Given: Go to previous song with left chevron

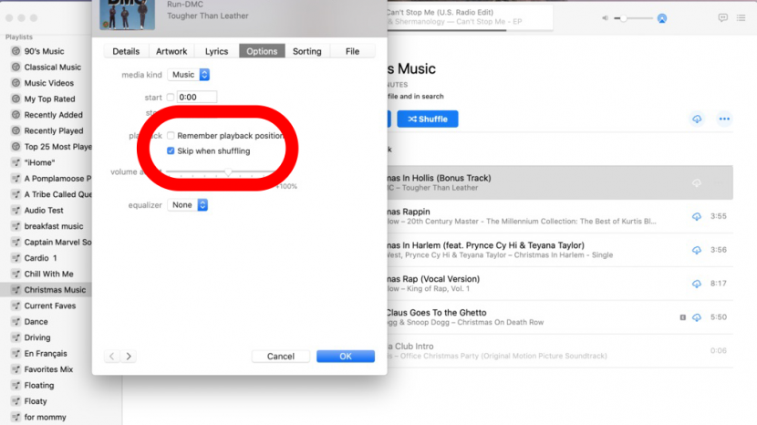Looking at the screenshot, I should coord(111,357).
